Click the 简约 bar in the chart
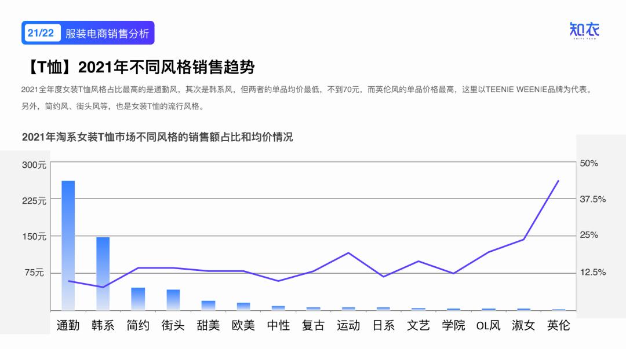 coord(137,298)
